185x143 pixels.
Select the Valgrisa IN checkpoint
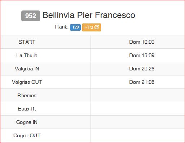(27, 69)
